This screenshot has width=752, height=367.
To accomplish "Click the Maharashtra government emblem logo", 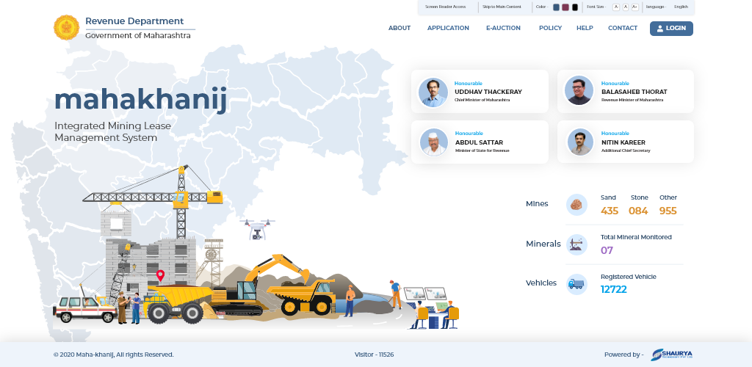I will coord(66,27).
